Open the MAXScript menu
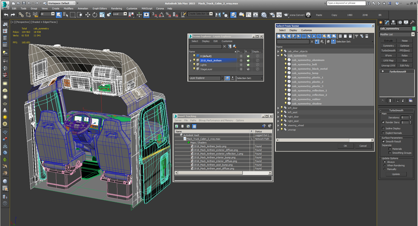The image size is (418, 226). pos(147,8)
